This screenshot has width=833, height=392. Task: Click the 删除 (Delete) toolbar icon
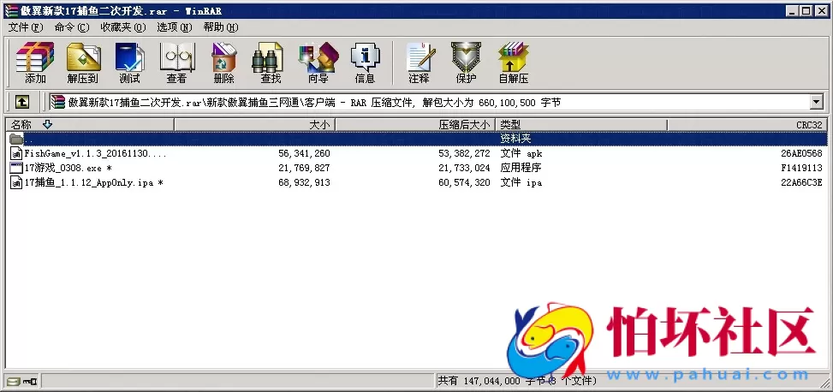(223, 62)
